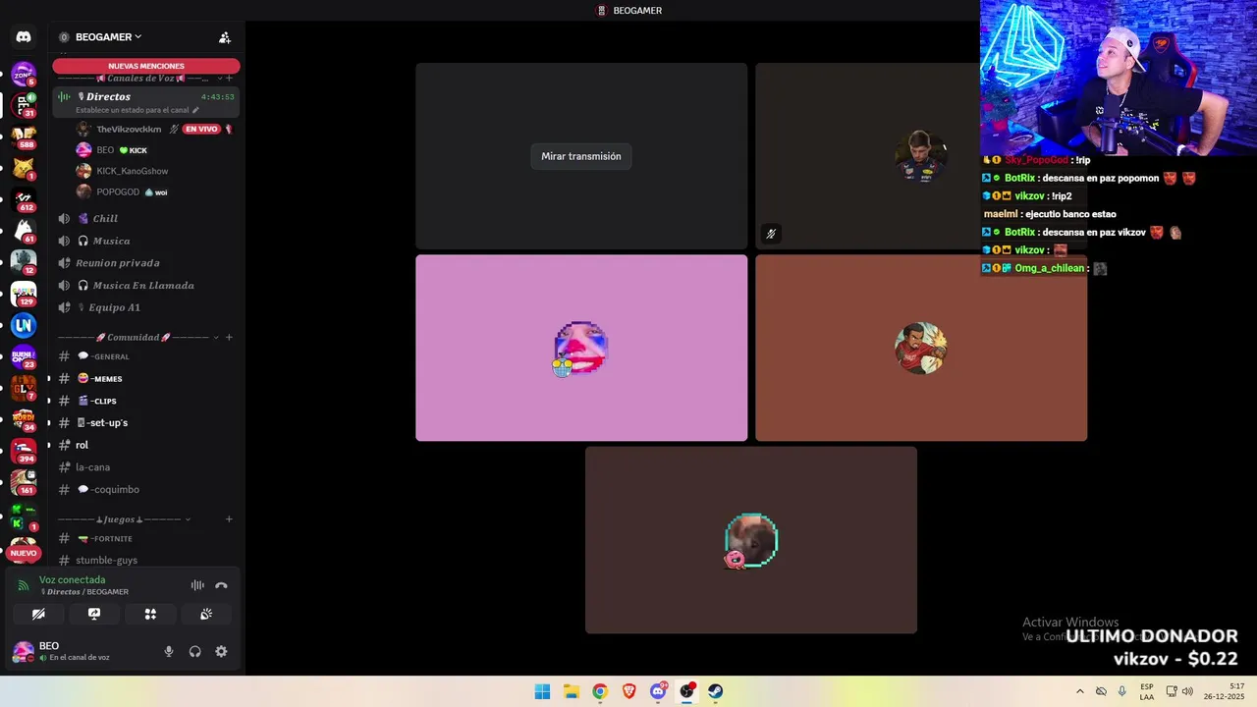Open the activities icon in voice panel
Screen dimensions: 1257x707
(150, 614)
